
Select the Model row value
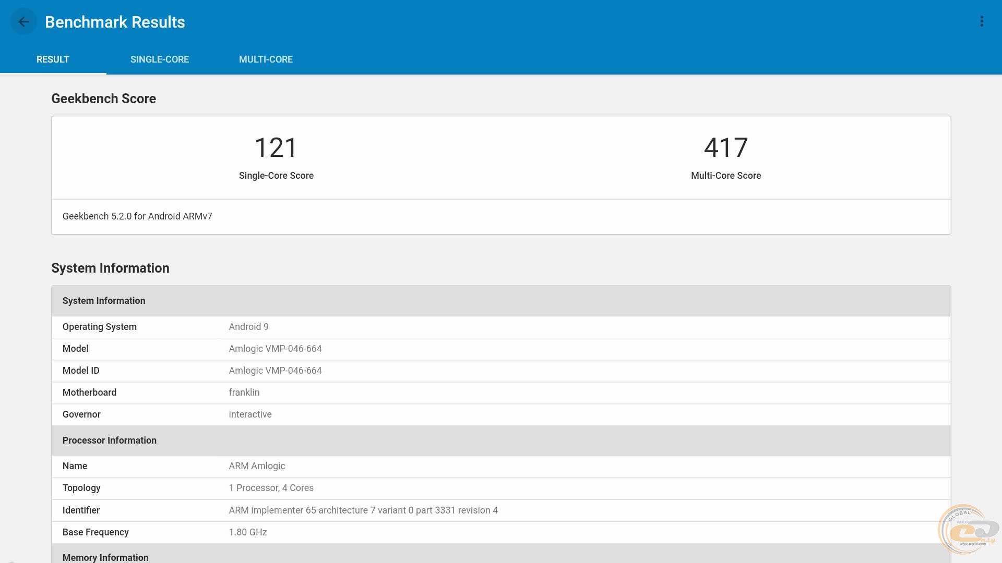[x=275, y=349]
